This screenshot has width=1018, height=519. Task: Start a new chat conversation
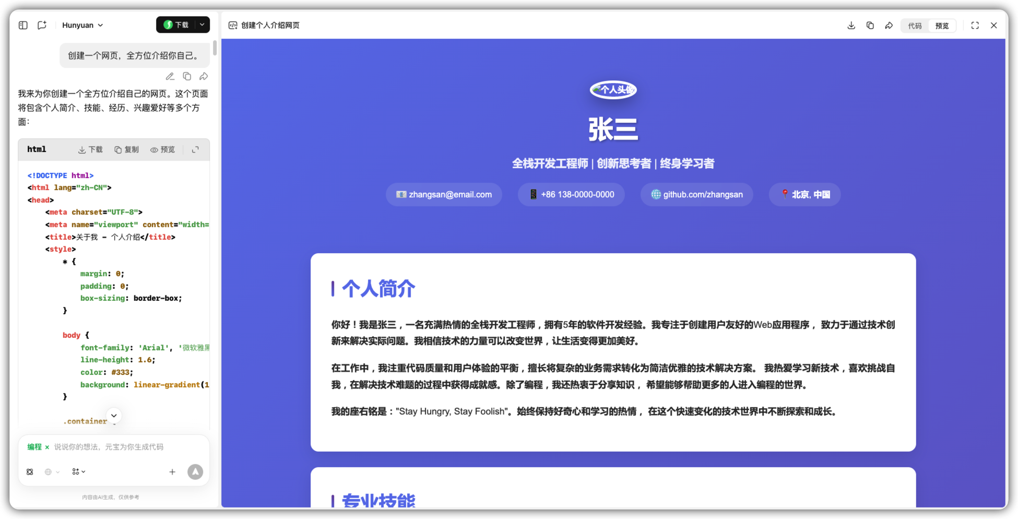tap(42, 25)
